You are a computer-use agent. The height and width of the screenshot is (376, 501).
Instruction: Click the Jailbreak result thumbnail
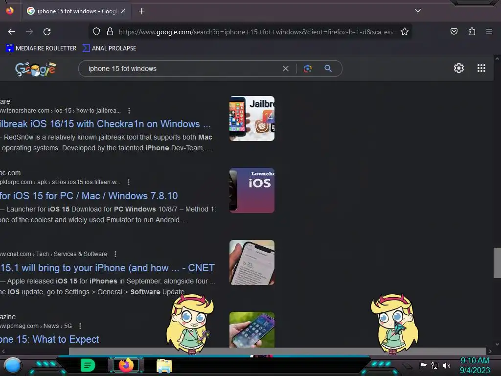pos(252,118)
